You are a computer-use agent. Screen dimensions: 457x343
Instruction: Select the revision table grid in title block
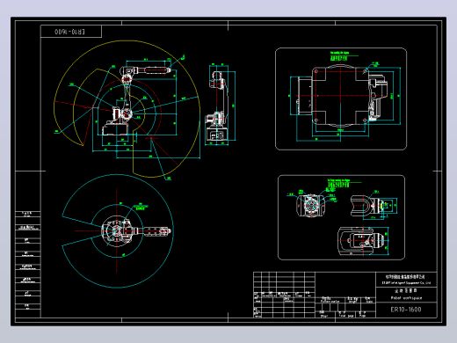coord(284,295)
